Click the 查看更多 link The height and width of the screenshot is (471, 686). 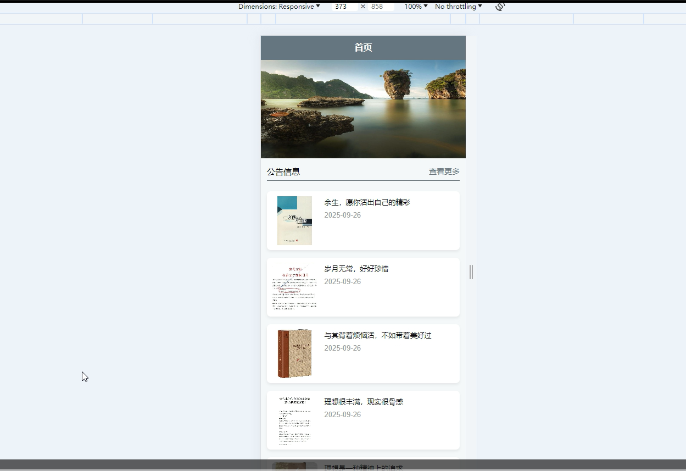tap(444, 171)
